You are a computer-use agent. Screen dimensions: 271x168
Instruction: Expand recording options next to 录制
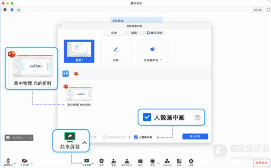pyautogui.click(x=159, y=163)
